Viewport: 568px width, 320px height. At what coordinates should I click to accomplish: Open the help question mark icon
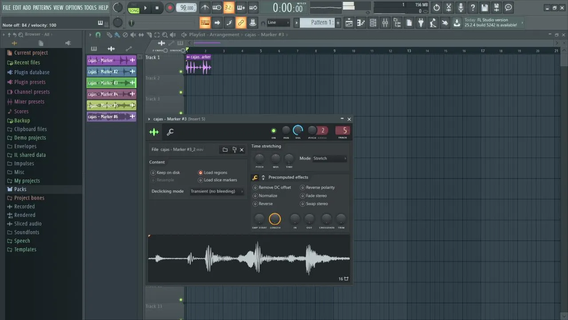(473, 8)
